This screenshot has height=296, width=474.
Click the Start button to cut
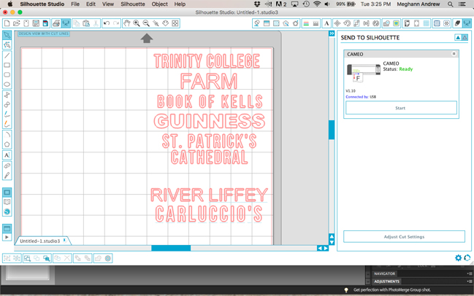pos(401,108)
